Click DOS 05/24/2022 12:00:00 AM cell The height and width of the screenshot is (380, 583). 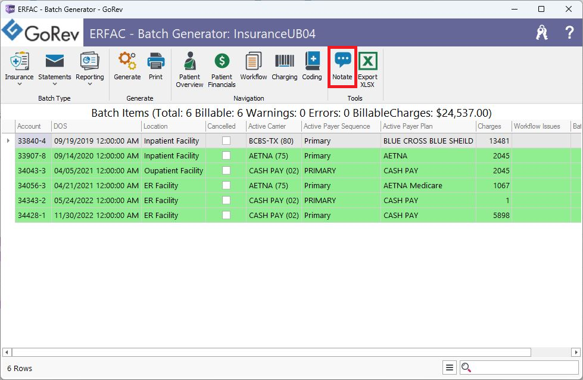click(x=96, y=200)
